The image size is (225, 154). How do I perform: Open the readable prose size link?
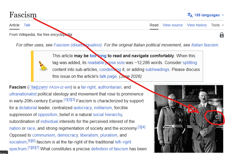coord(106,62)
